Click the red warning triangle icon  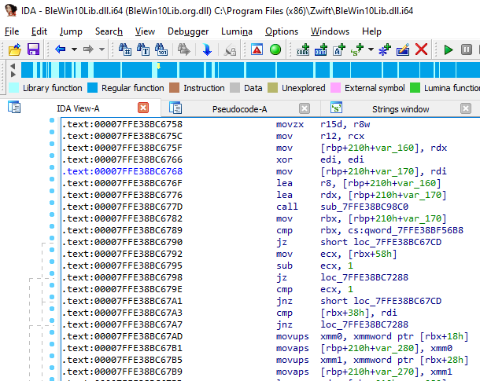tap(257, 49)
